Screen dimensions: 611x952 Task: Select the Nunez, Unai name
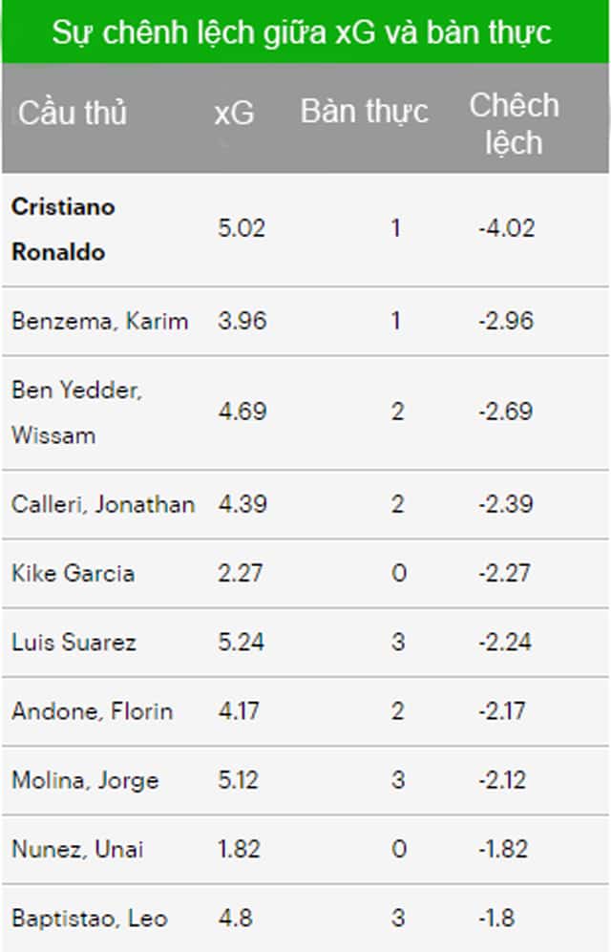tap(77, 849)
